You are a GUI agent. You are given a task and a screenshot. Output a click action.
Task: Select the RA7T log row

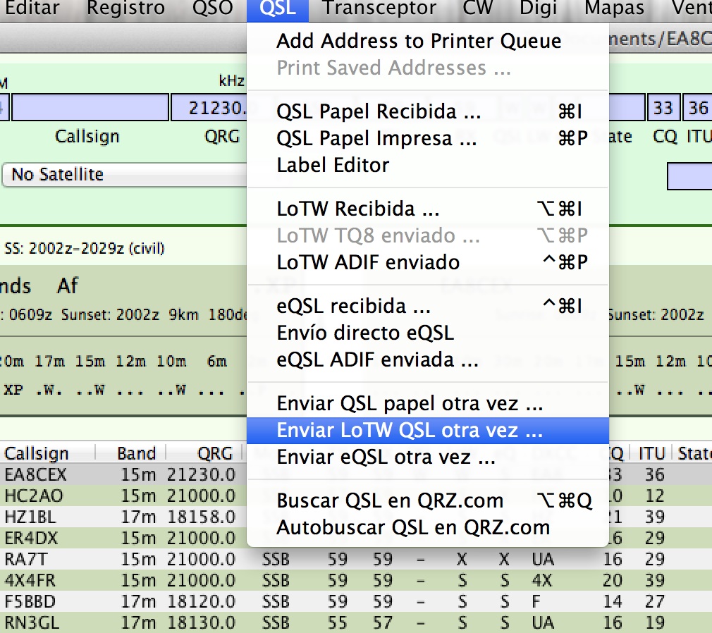click(356, 559)
